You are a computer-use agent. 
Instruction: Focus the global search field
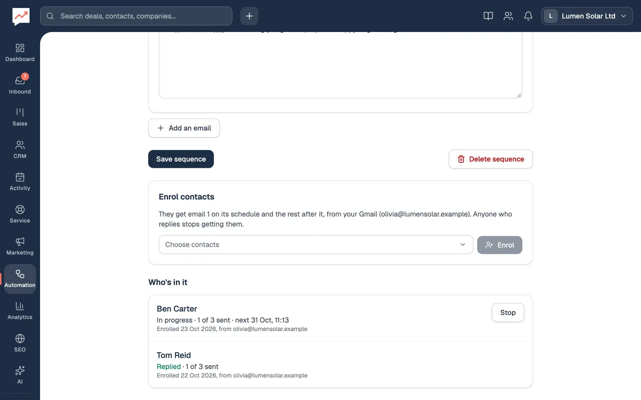[x=136, y=16]
